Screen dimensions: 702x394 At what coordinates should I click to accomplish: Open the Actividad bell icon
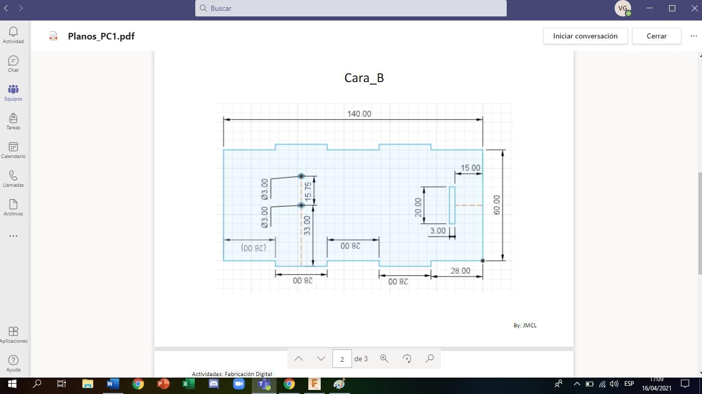13,35
